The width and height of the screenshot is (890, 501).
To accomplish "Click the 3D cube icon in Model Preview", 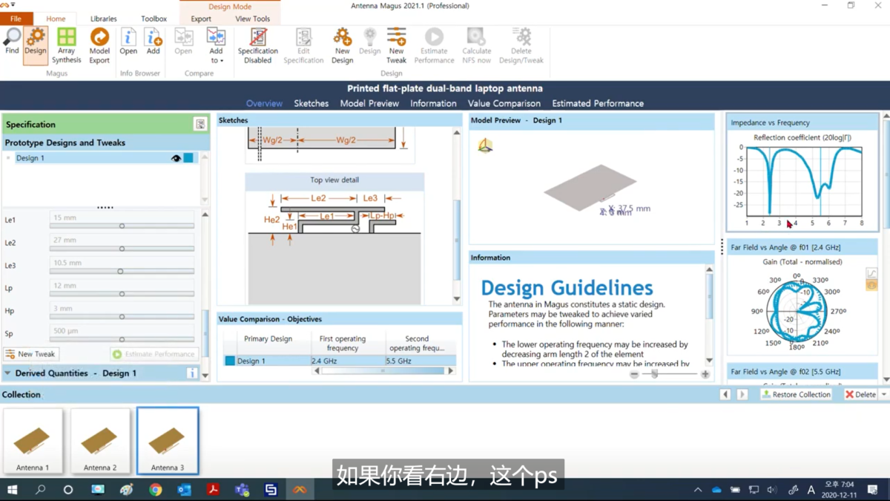I will 485,145.
